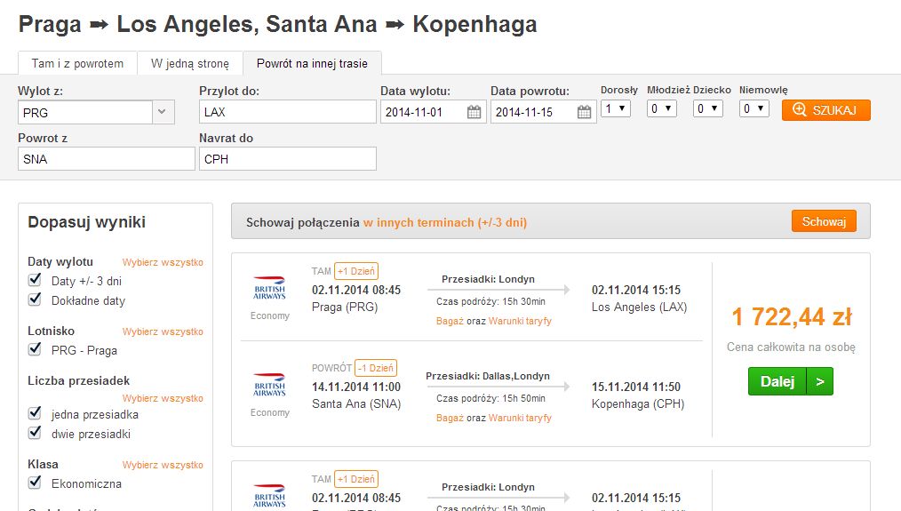Image resolution: width=901 pixels, height=511 pixels.
Task: Click Wybierz wszystko next to Lotnisko
Action: 163,331
